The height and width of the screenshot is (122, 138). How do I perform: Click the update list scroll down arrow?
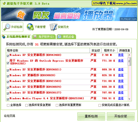coord(129,99)
